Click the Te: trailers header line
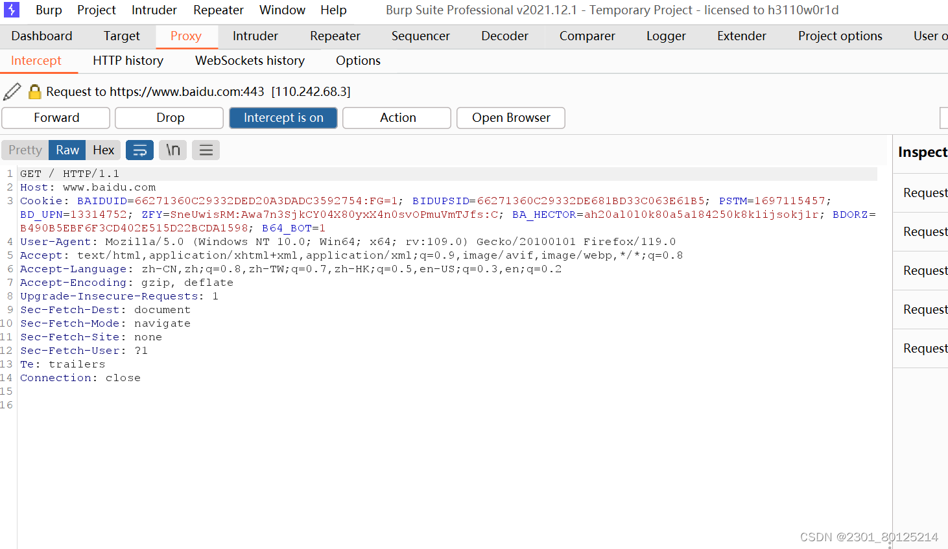This screenshot has height=549, width=948. pos(62,364)
